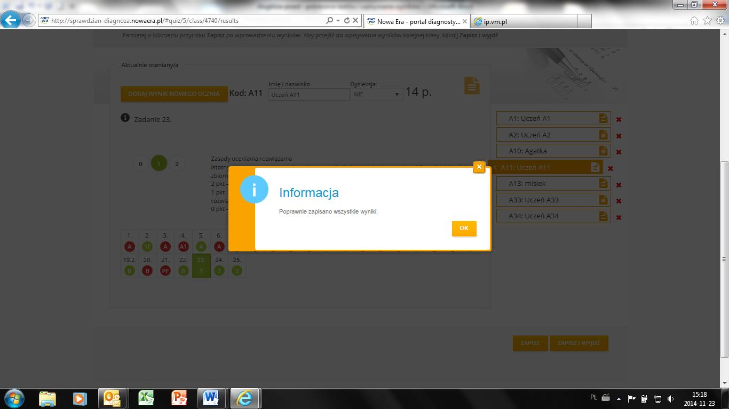Click the browser refresh icon
The height and width of the screenshot is (409, 729).
click(x=346, y=21)
